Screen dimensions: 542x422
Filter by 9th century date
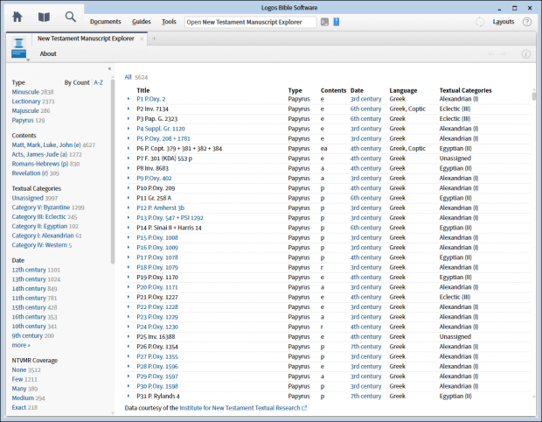tap(27, 335)
